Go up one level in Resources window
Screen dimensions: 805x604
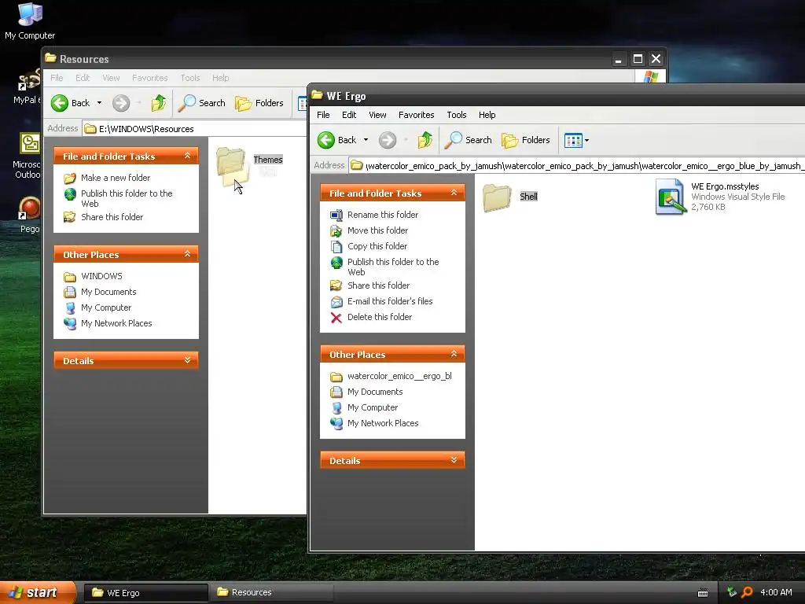pos(159,103)
